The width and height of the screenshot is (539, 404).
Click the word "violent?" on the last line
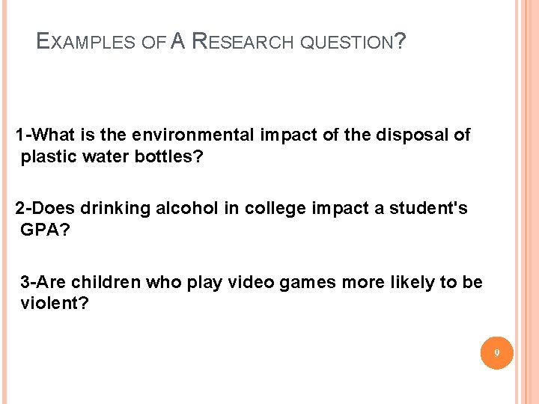click(x=55, y=304)
